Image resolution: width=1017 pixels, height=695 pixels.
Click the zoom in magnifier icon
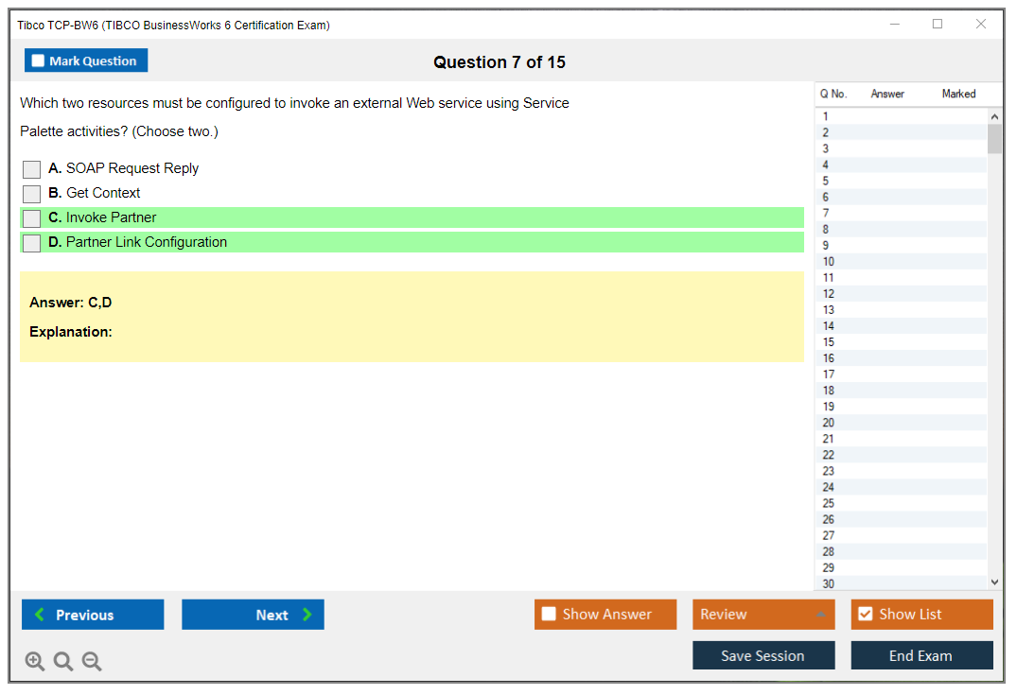pyautogui.click(x=35, y=662)
